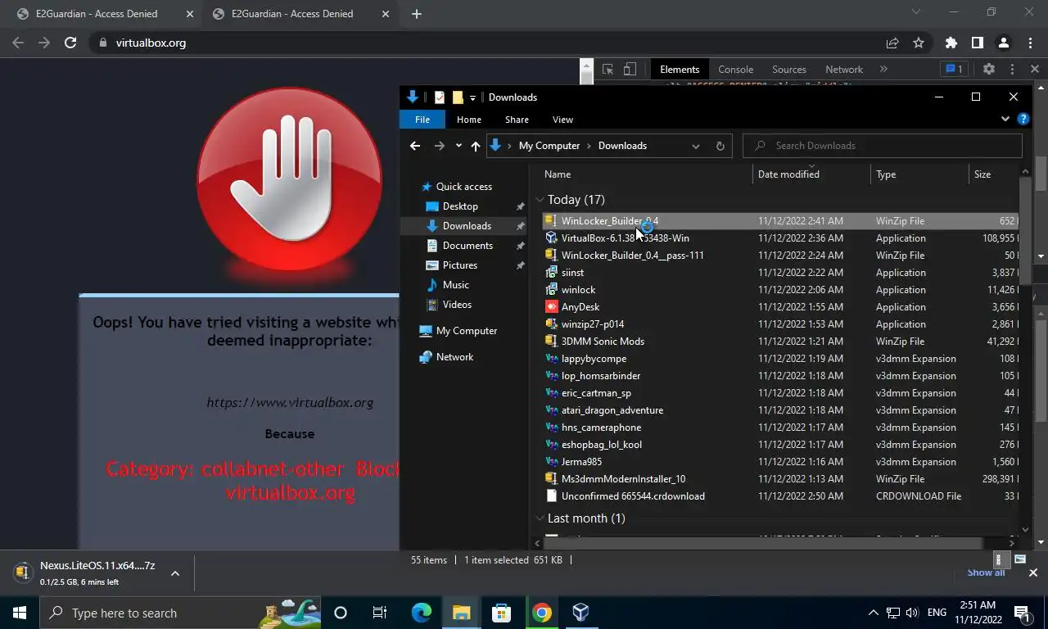Click the volume icon in system tray
1048x629 pixels.
pyautogui.click(x=913, y=613)
